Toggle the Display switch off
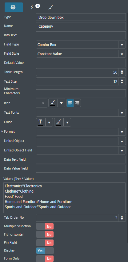Viewport: 128px width, 262px height. point(45,251)
